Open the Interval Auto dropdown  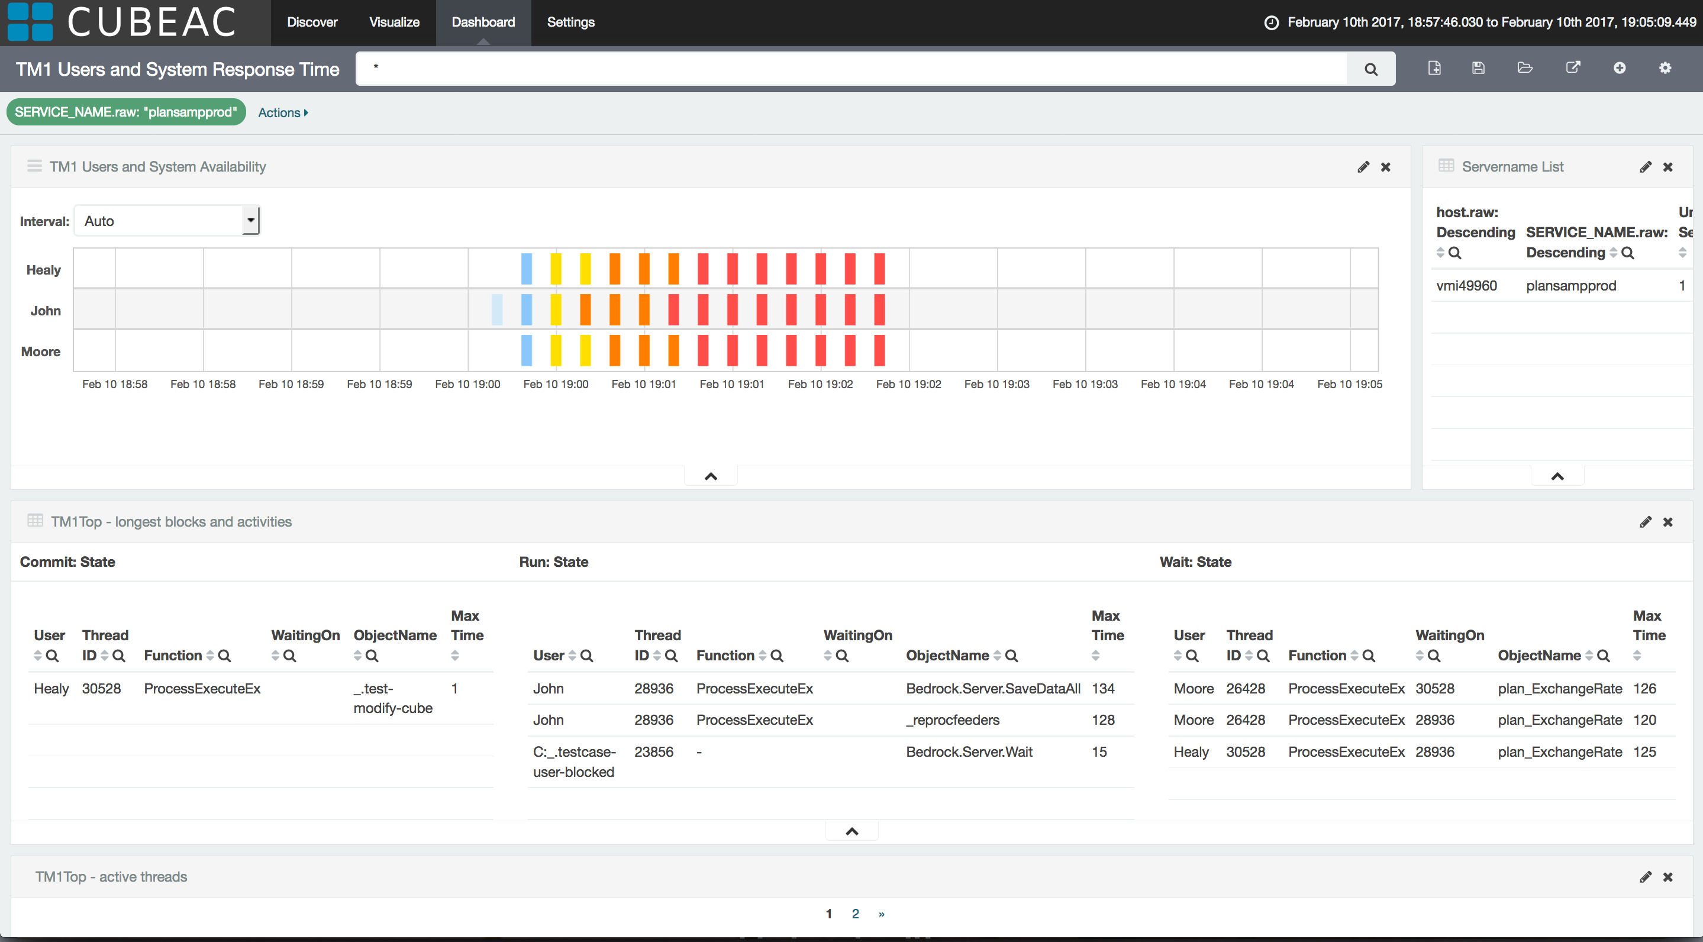click(167, 221)
